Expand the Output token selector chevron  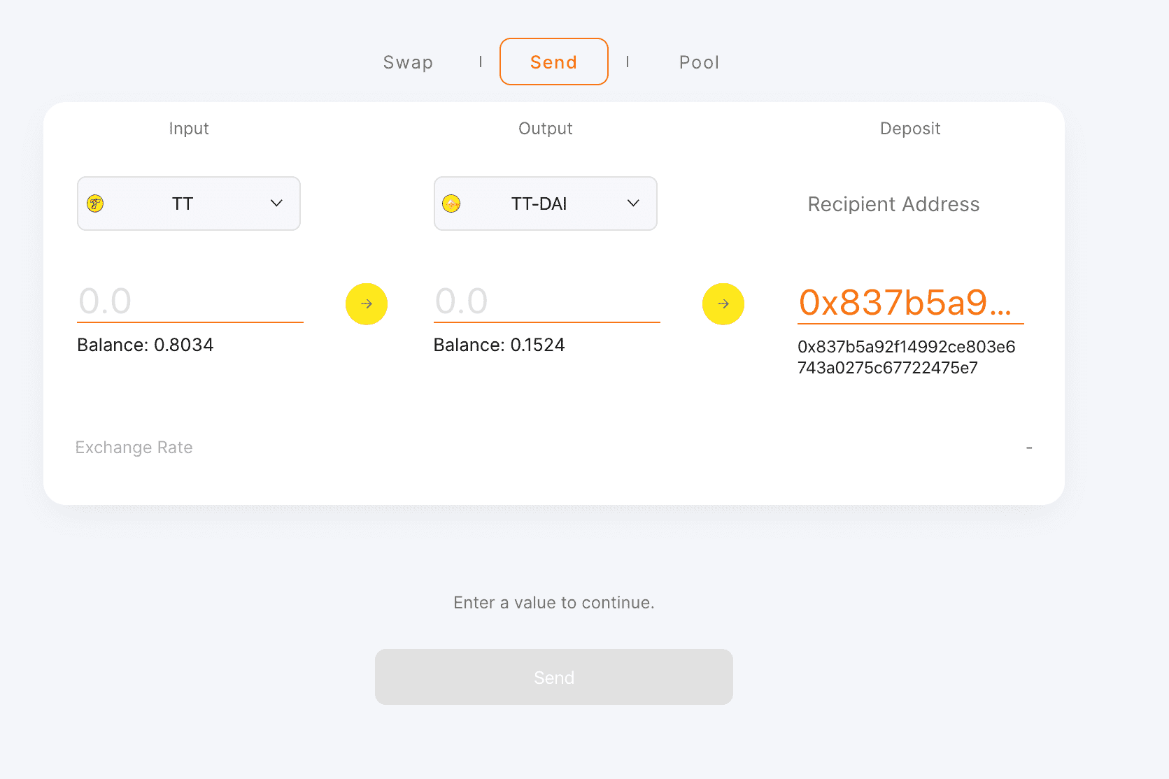(633, 203)
